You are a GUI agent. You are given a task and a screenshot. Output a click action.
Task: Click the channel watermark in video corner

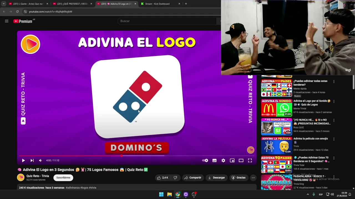[x=250, y=150]
